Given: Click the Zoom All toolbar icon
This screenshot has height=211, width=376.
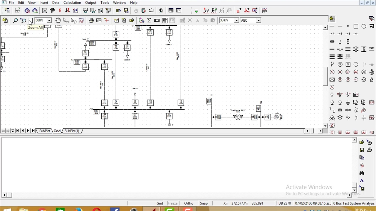Looking at the screenshot, I should pyautogui.click(x=31, y=21).
